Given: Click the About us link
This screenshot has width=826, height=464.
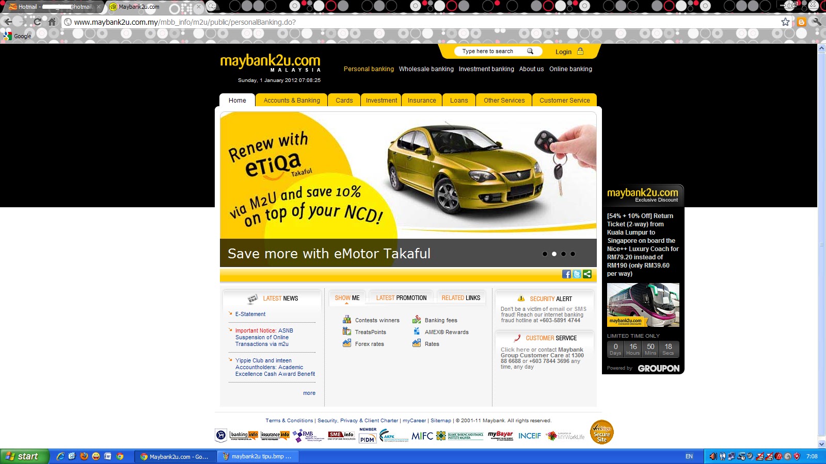Looking at the screenshot, I should click(532, 69).
